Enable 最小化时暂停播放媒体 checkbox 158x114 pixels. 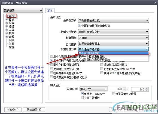(x=51, y=64)
